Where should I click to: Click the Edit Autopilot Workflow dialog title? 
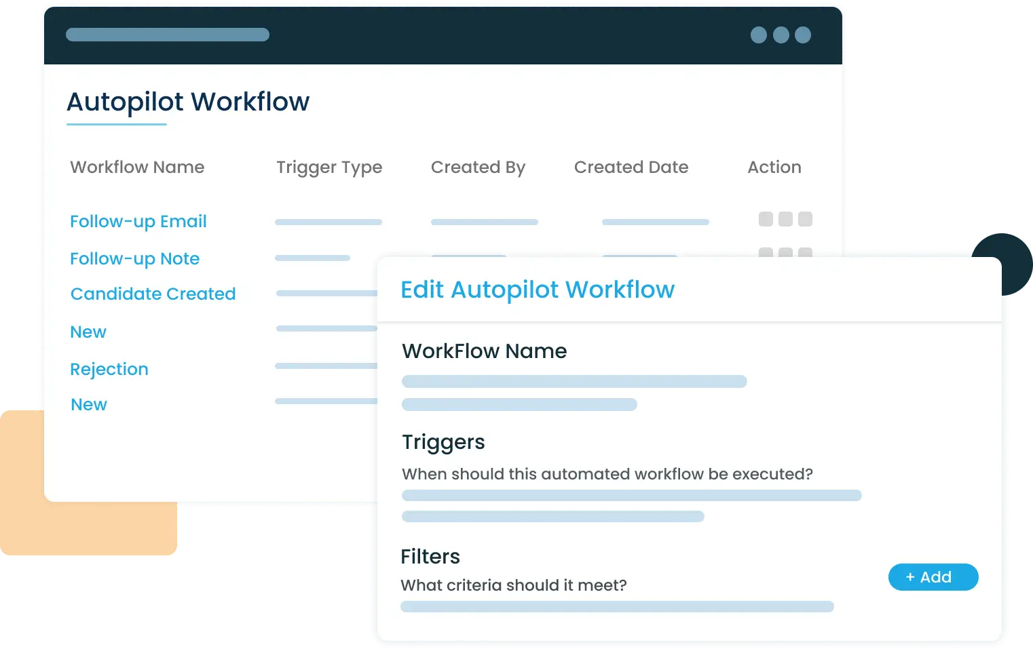(x=538, y=290)
